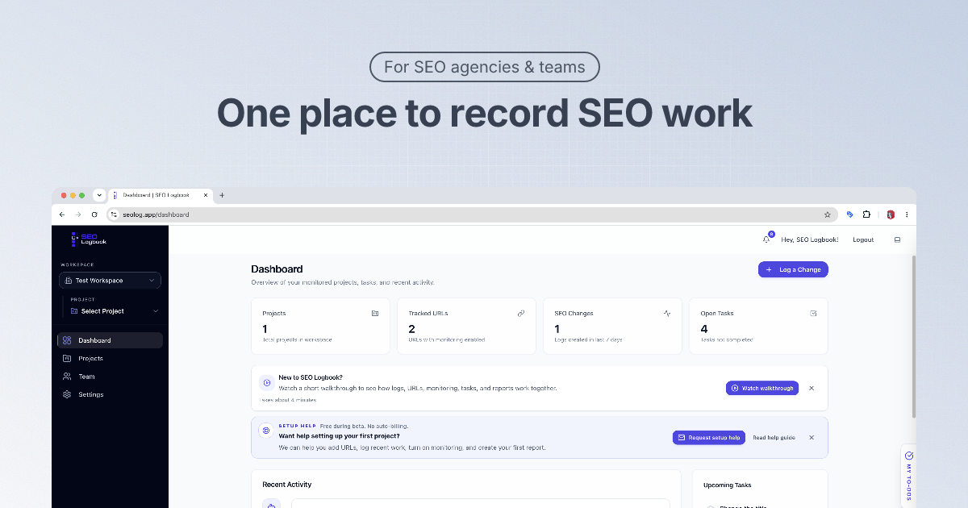Reload the page with the refresh icon
Image resolution: width=968 pixels, height=508 pixels.
[x=94, y=214]
